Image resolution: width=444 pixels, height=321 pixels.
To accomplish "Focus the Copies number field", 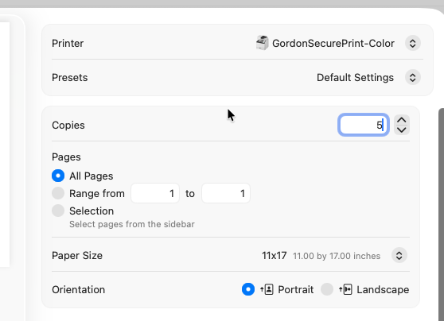I will pos(364,125).
